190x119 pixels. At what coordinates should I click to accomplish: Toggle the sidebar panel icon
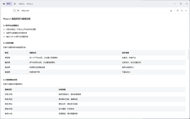tap(15, 4)
